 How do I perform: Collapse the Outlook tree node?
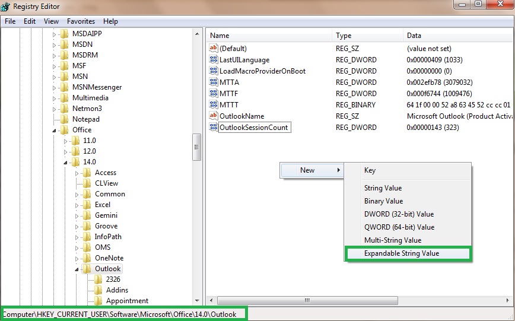pos(77,269)
